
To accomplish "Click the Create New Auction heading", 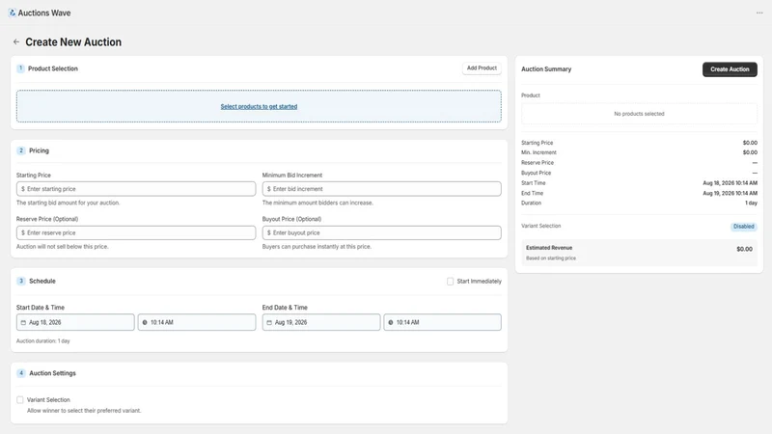I will point(73,41).
